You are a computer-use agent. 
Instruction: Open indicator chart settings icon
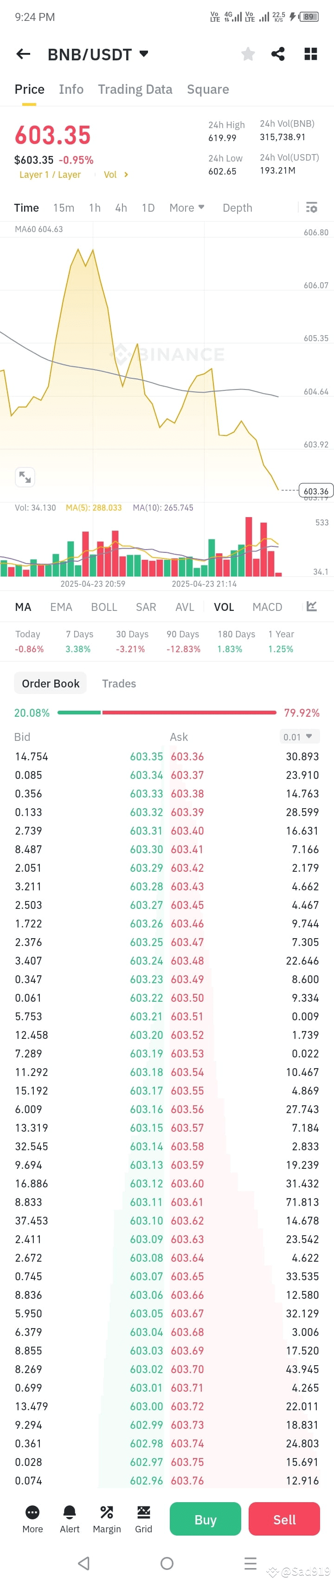[x=312, y=606]
